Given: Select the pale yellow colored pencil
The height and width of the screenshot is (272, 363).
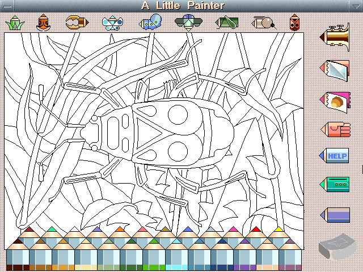Looking at the screenshot, I should 86,255.
